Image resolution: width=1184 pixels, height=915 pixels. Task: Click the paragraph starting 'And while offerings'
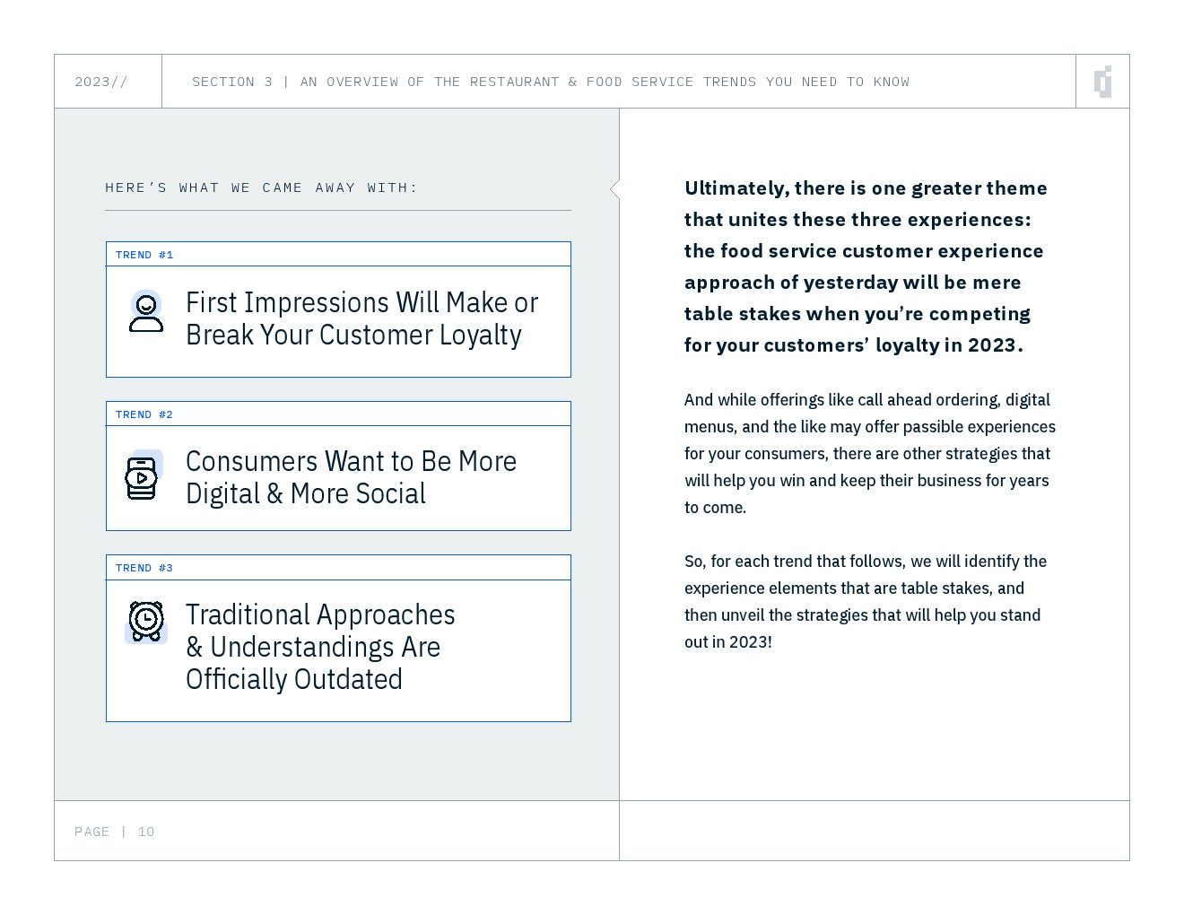869,453
